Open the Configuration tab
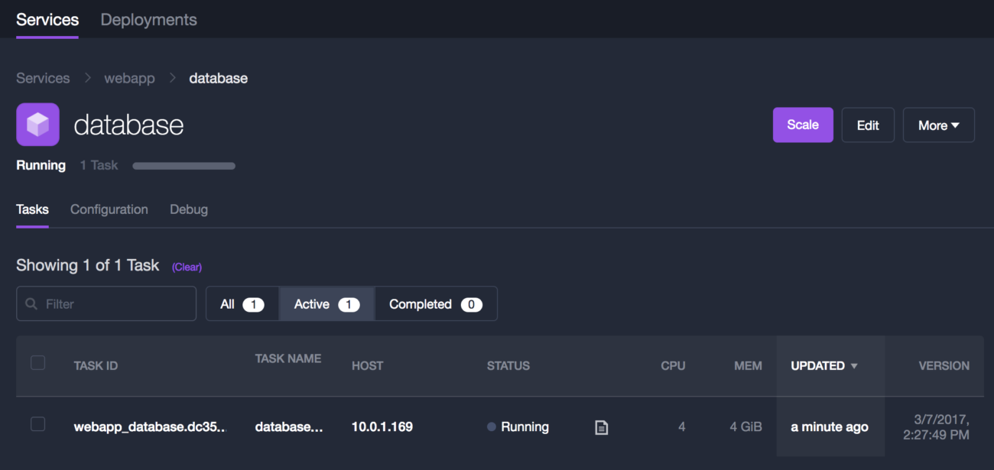Image resolution: width=994 pixels, height=470 pixels. 109,209
